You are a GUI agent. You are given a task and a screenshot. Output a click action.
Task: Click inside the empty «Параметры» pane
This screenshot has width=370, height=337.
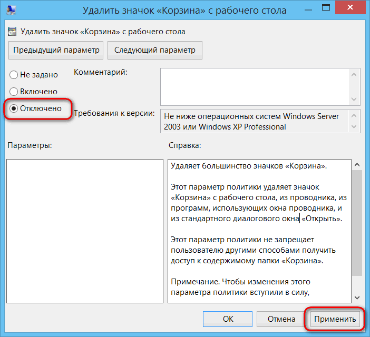(x=85, y=231)
